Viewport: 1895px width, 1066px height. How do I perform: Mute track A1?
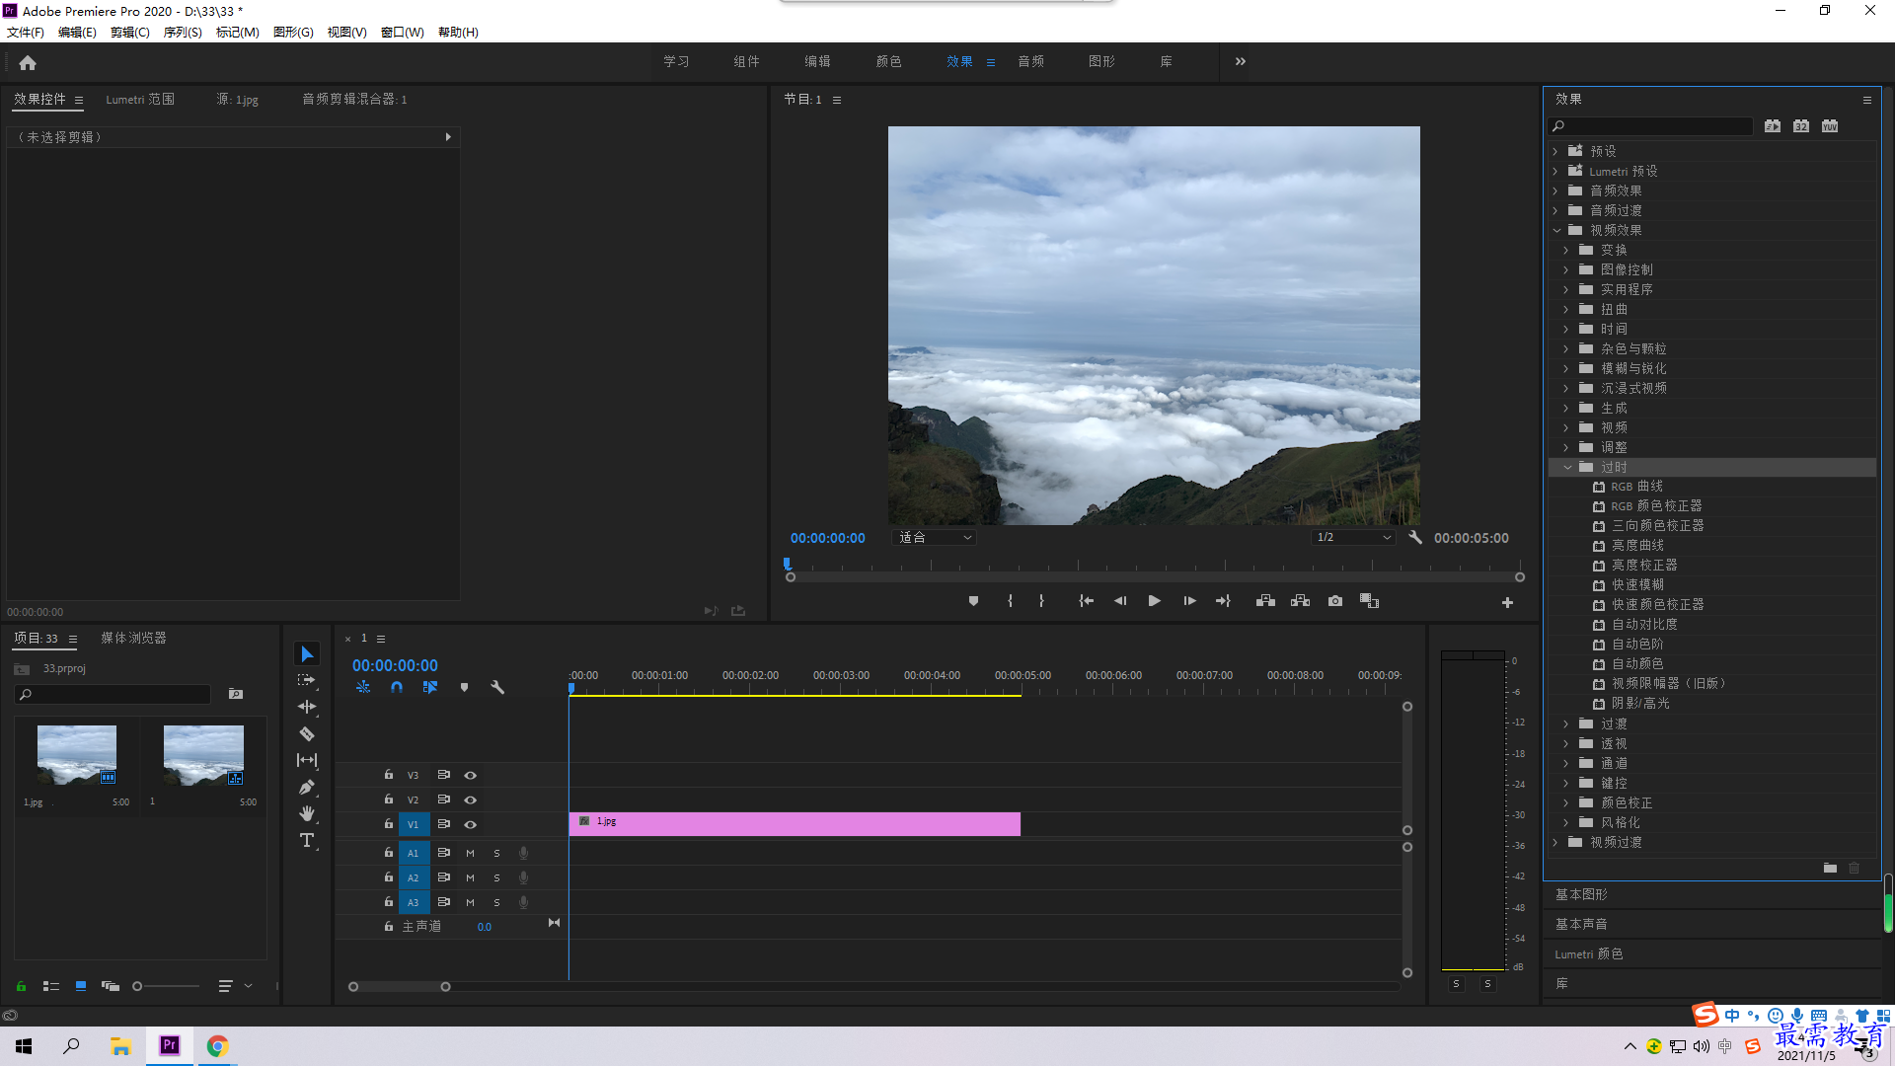point(470,853)
